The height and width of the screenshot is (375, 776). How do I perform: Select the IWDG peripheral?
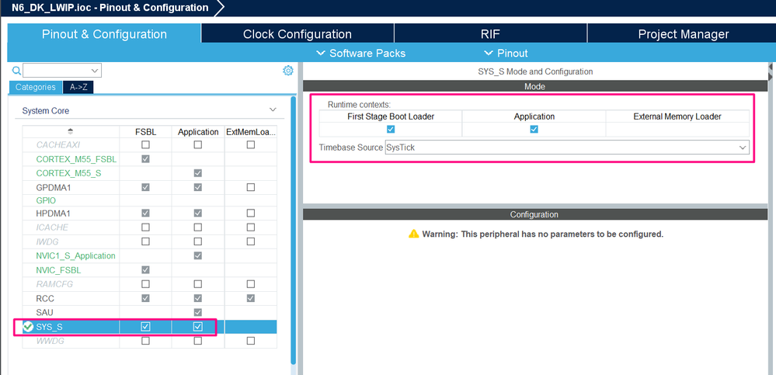click(47, 241)
